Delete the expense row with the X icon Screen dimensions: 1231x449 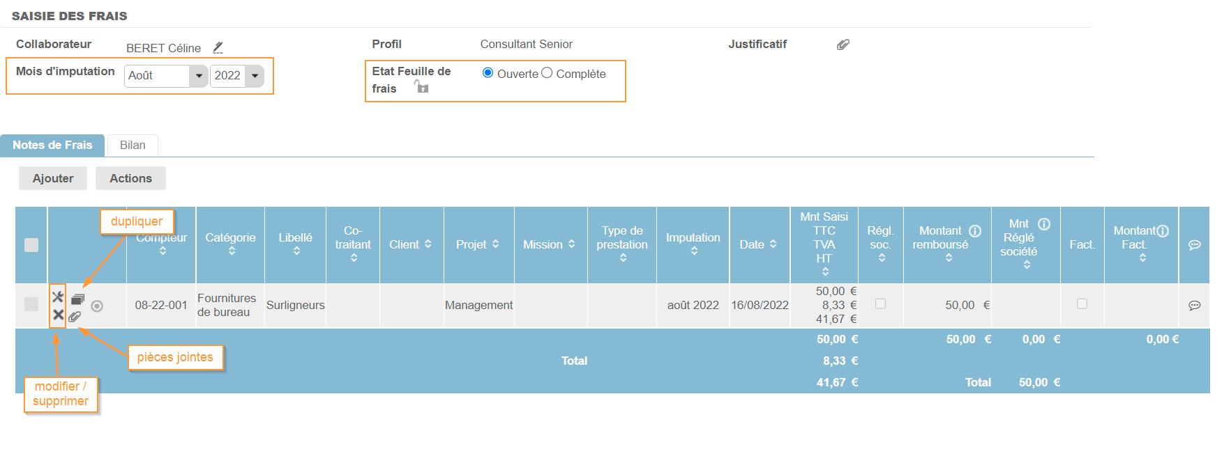pos(58,315)
